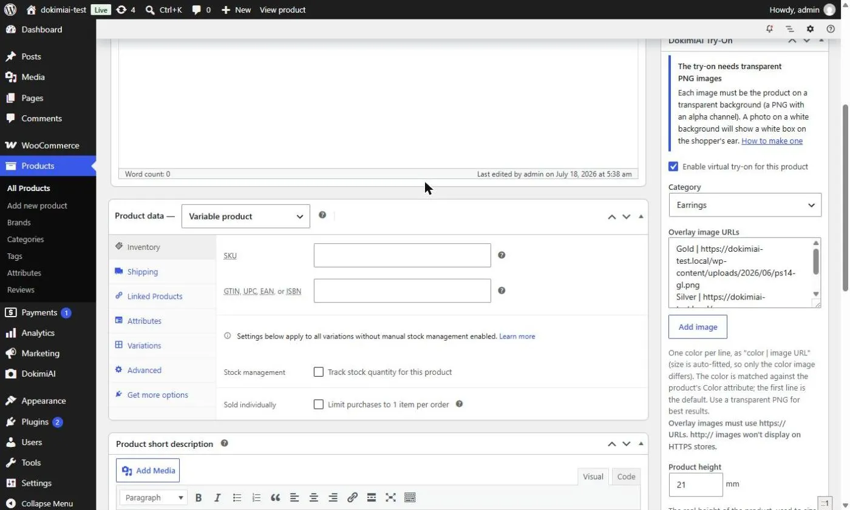Open the updates icon showing 4
The height and width of the screenshot is (510, 850).
(x=126, y=10)
